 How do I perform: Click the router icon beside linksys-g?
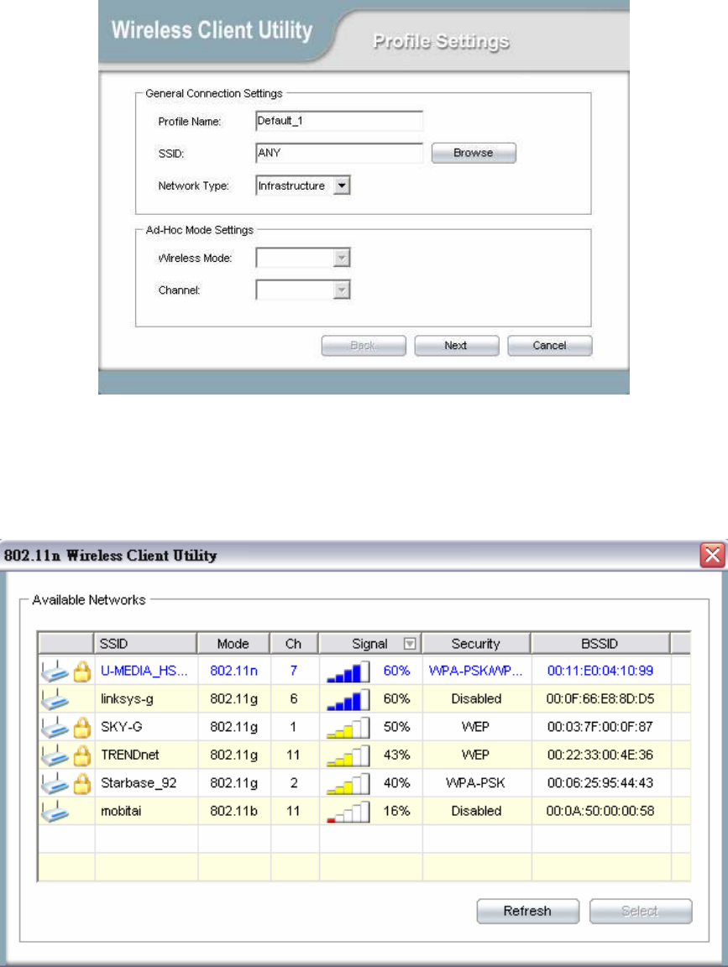[x=55, y=699]
